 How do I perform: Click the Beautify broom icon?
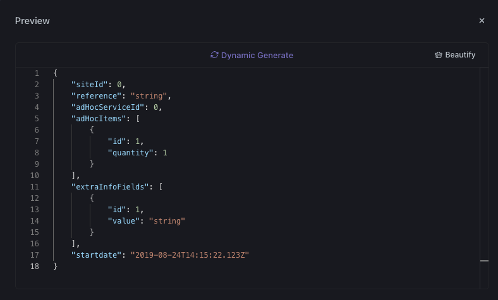point(439,55)
